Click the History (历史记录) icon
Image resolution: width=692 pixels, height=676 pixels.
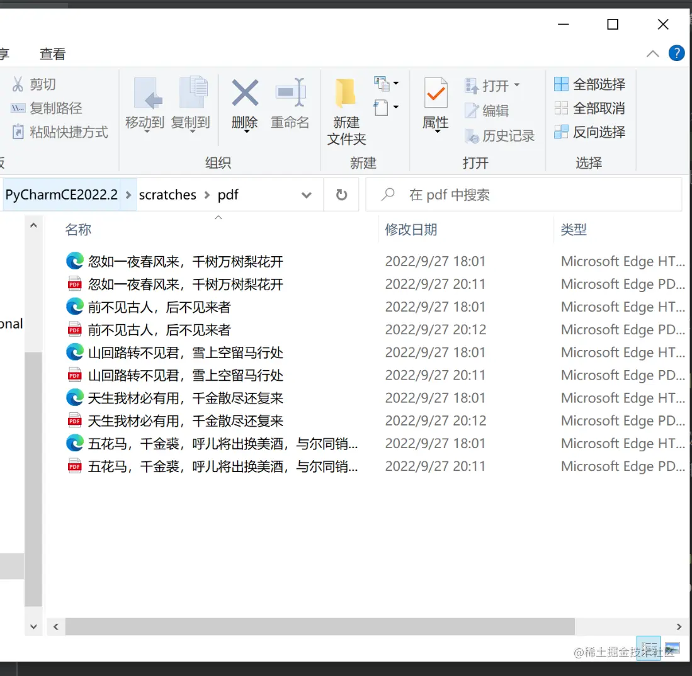pos(472,136)
